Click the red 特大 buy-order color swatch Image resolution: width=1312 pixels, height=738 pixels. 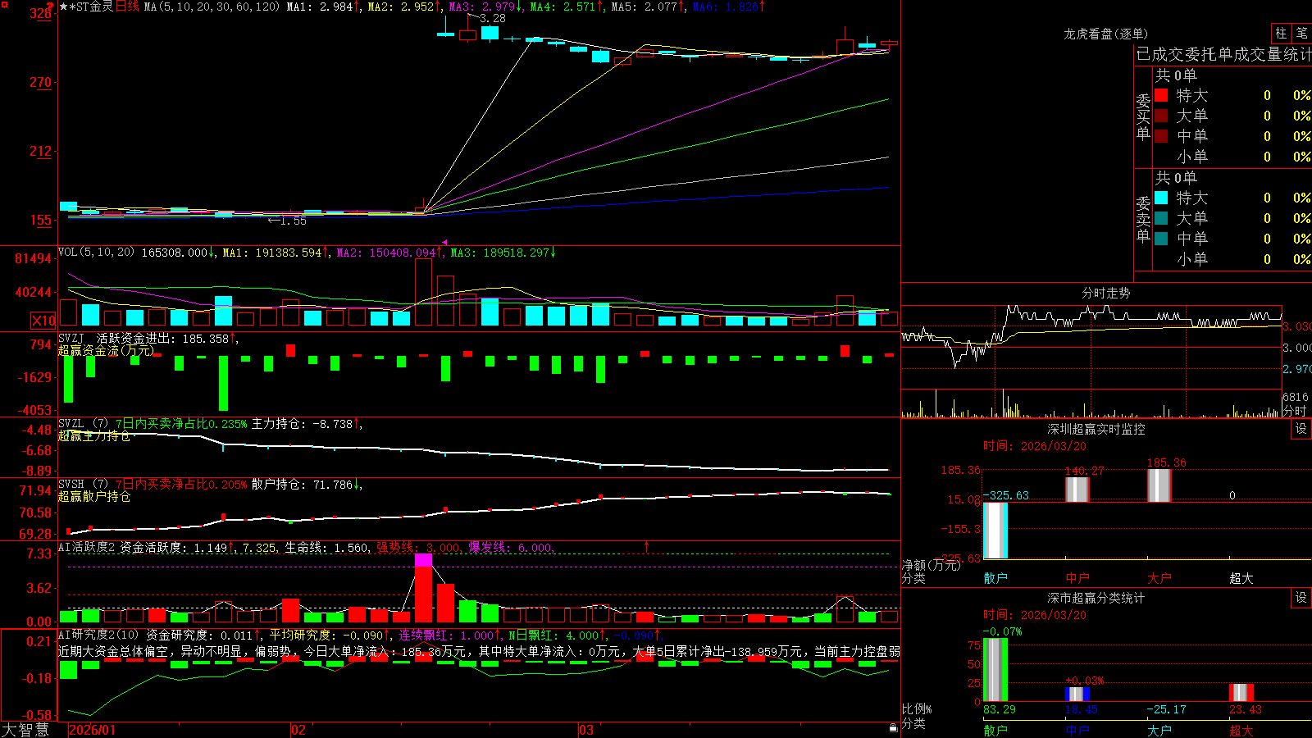[x=1161, y=95]
